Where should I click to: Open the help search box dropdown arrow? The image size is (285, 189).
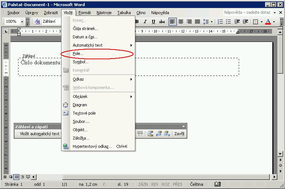pos(275,13)
